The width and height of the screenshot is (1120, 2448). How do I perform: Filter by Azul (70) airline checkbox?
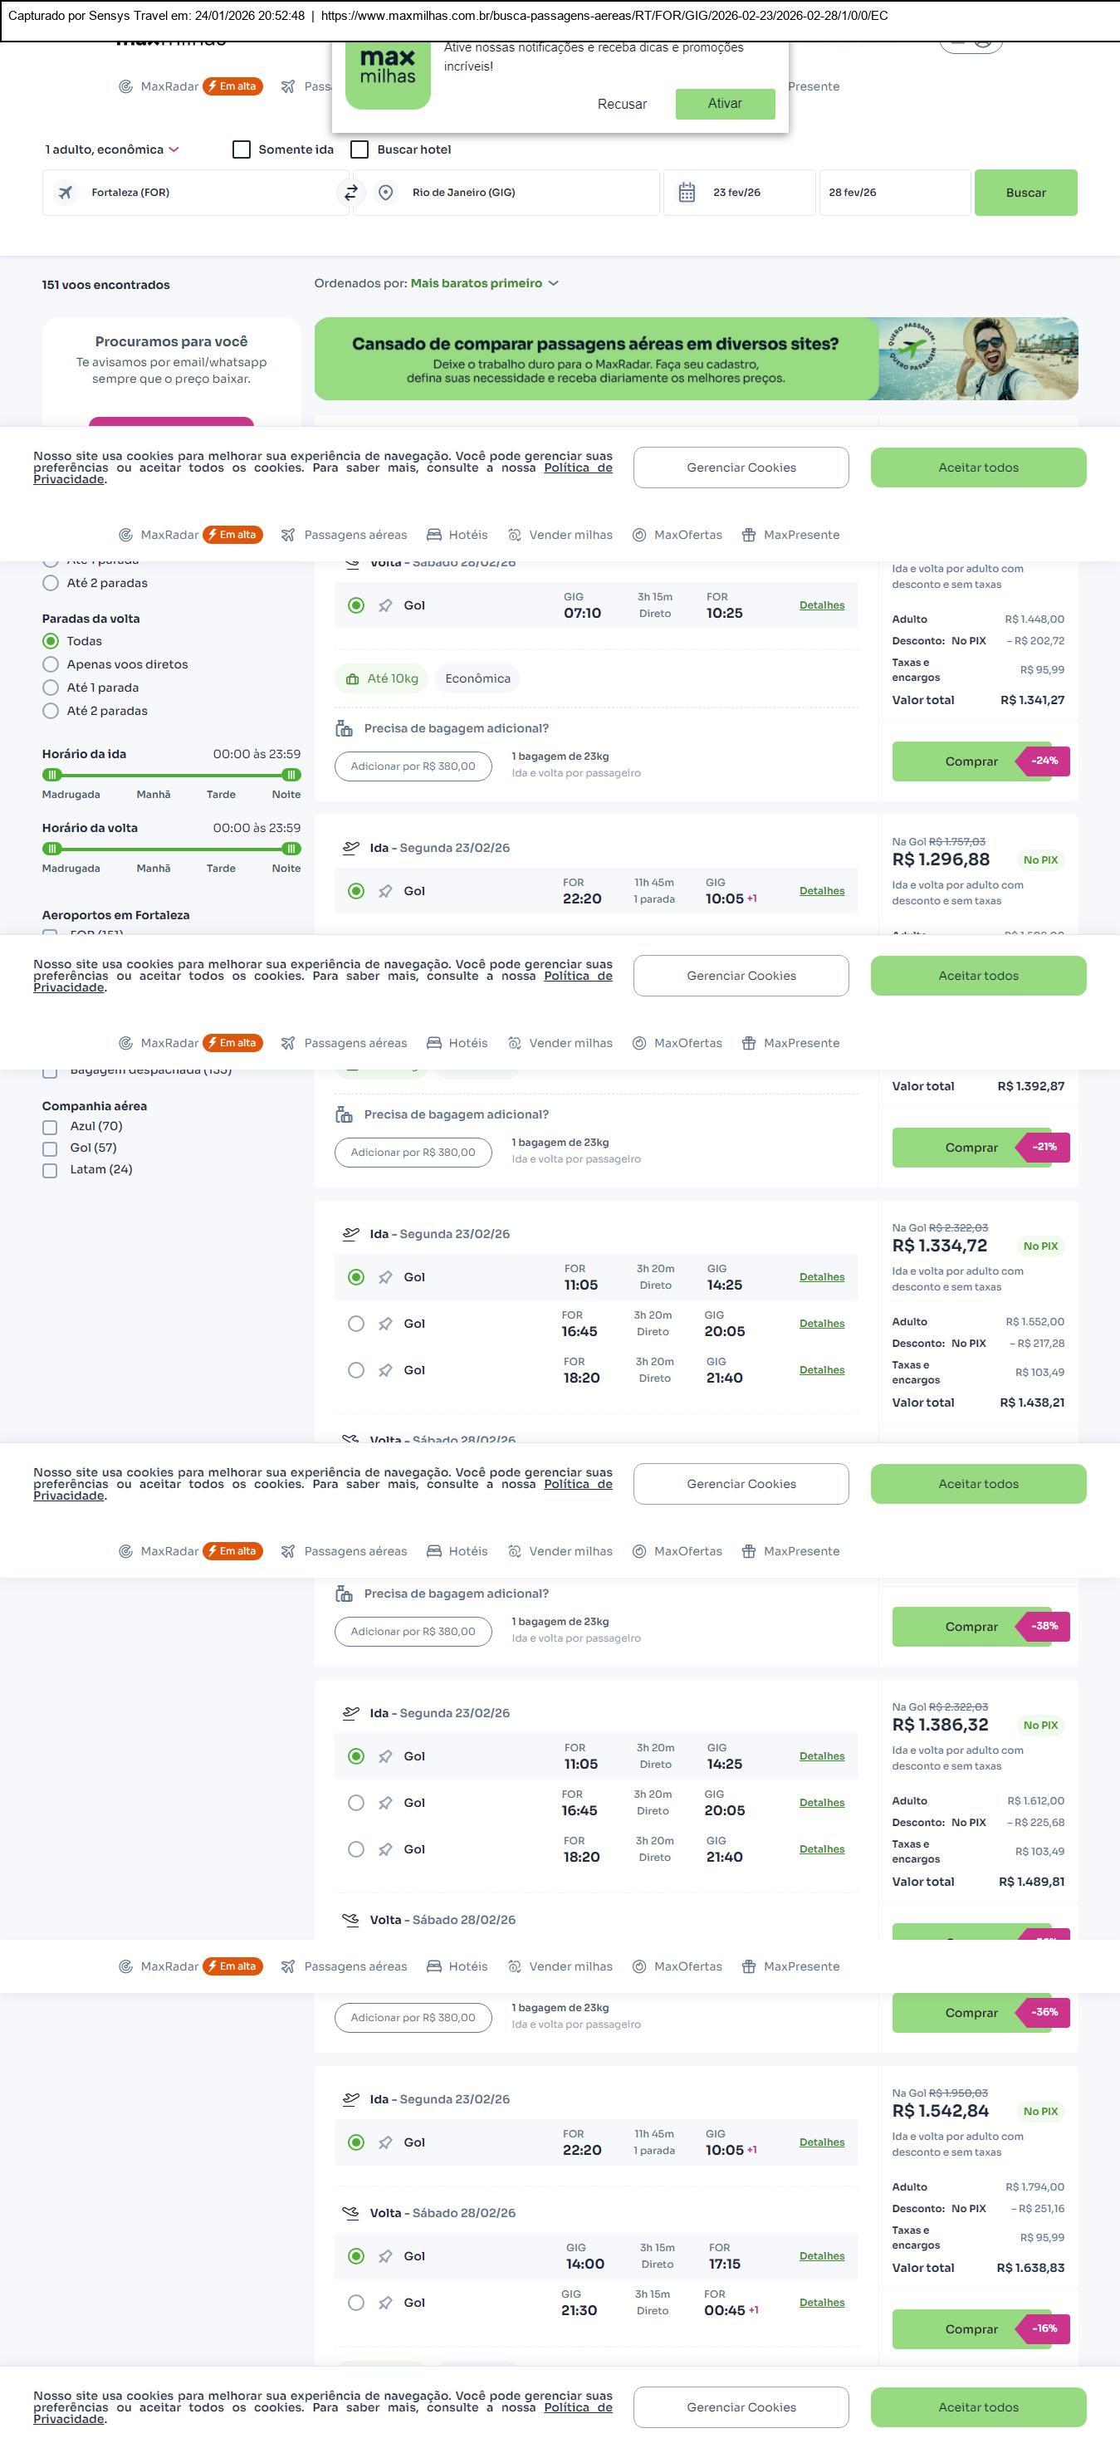(x=51, y=1127)
